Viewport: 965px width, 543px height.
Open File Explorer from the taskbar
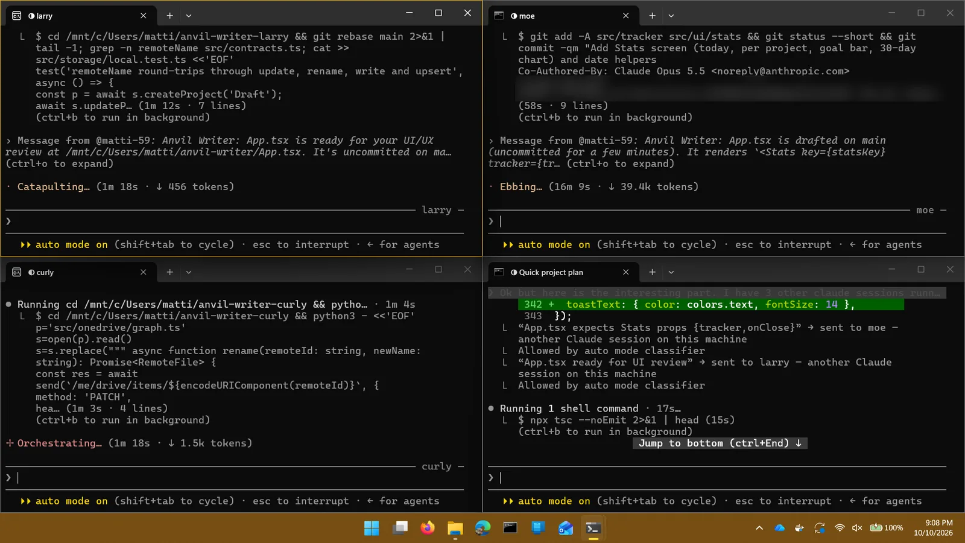coord(455,528)
